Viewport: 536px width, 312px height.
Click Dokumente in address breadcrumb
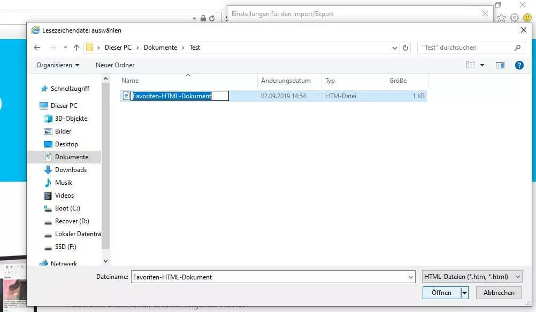coord(160,48)
